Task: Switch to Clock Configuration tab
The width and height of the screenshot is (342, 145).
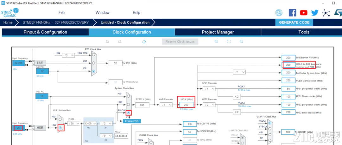Action: 132,32
